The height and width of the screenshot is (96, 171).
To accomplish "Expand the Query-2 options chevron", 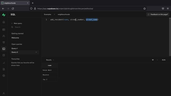I will click(36, 52).
